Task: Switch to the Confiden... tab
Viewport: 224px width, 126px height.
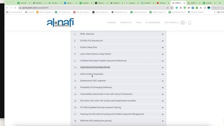Action: click(209, 3)
